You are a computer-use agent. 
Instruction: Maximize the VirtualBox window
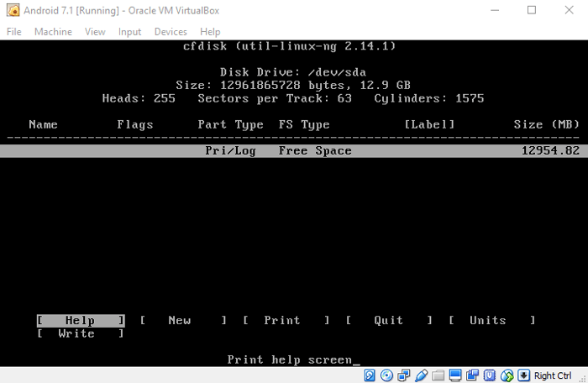click(x=532, y=10)
